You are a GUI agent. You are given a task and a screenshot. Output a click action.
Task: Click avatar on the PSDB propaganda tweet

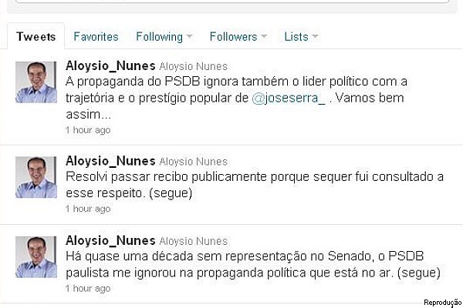(x=36, y=82)
